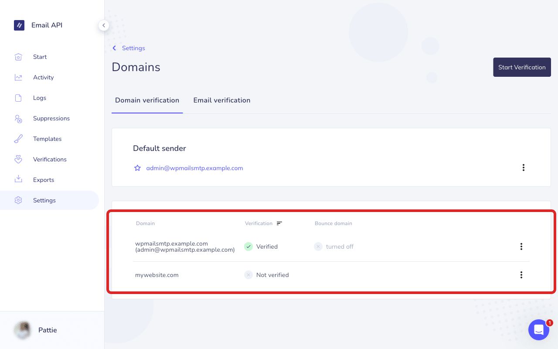Screen dimensions: 558x349
Task: Open the Default sender three-dot menu
Action: [523, 168]
